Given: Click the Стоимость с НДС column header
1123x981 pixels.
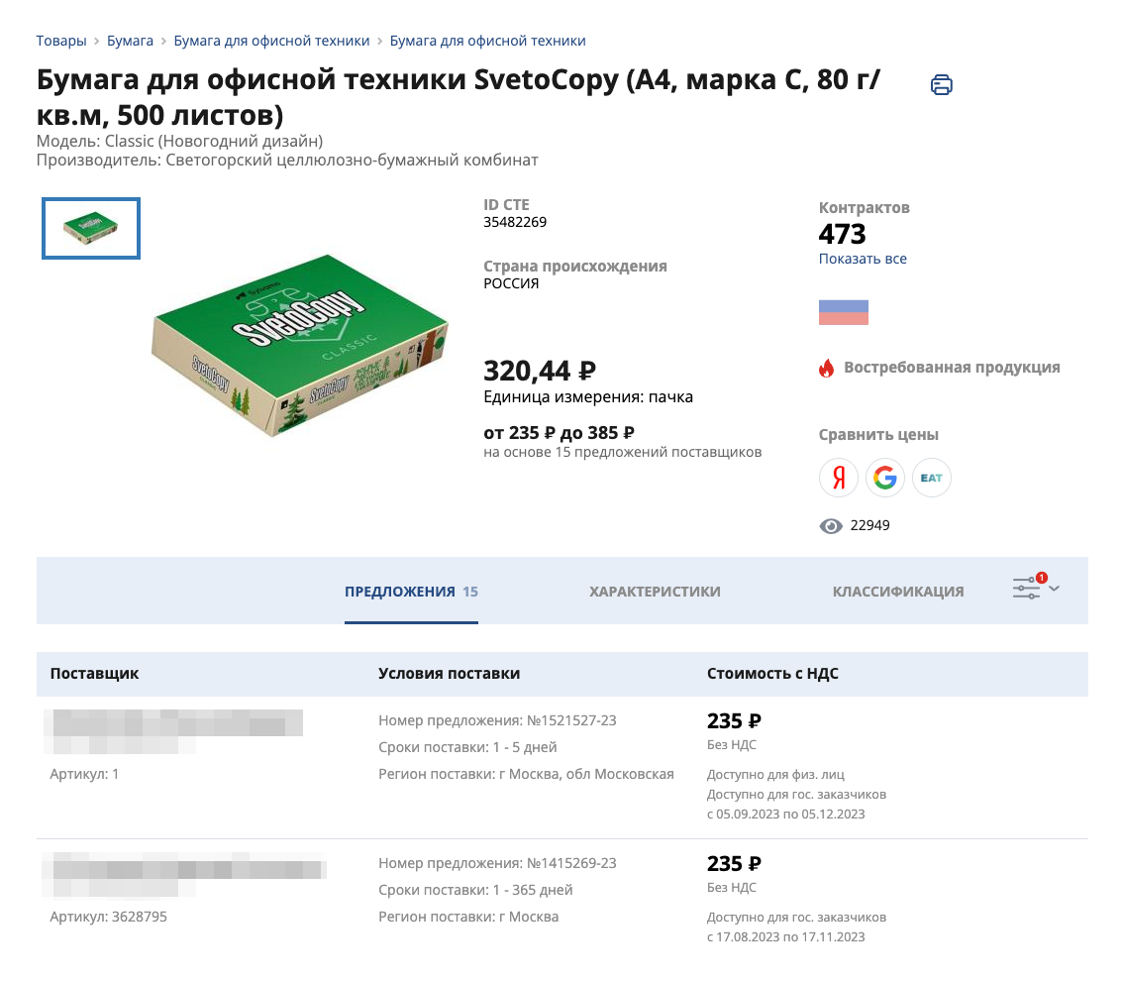Looking at the screenshot, I should [x=772, y=674].
